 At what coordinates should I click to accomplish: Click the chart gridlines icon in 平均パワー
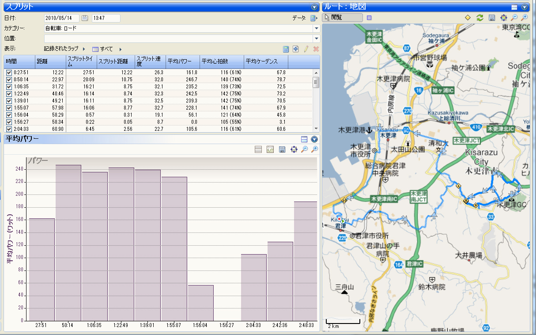[x=258, y=150]
